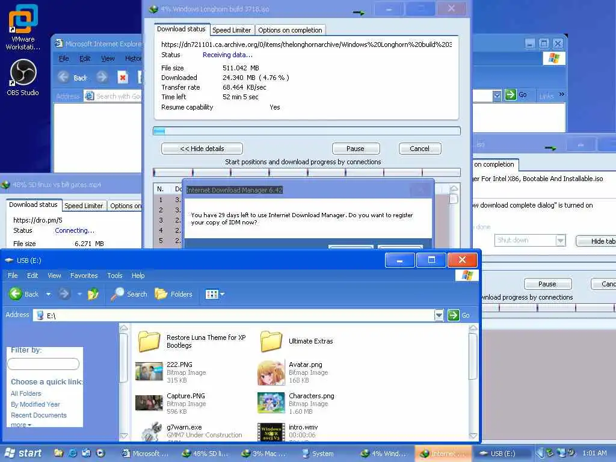Click Hide details in Longhorn download
616x462 pixels.
pos(202,149)
